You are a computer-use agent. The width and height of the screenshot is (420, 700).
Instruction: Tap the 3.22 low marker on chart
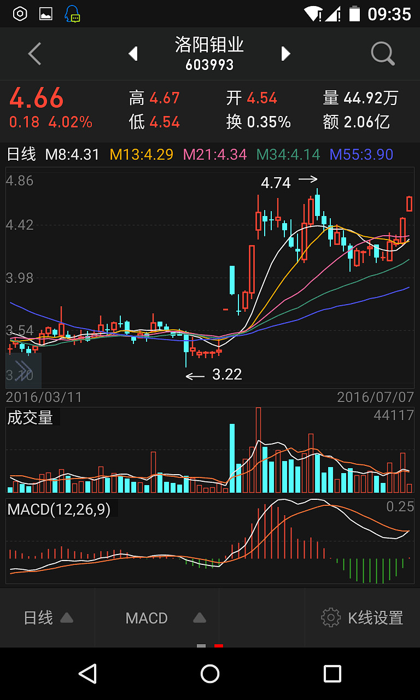227,375
